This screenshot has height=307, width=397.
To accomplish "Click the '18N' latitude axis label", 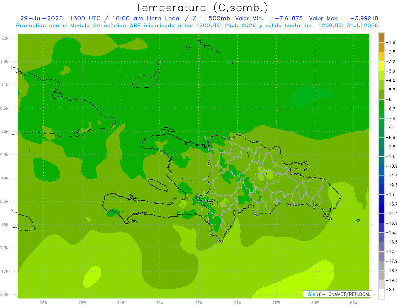I will tap(5, 225).
